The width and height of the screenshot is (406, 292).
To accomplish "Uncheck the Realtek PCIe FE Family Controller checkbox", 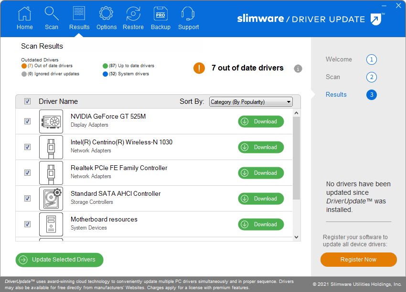I will [x=27, y=172].
